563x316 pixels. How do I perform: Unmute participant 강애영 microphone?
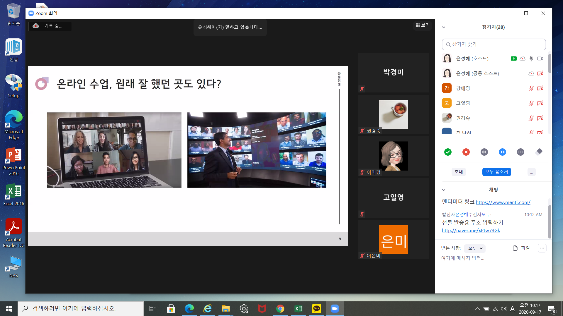531,88
